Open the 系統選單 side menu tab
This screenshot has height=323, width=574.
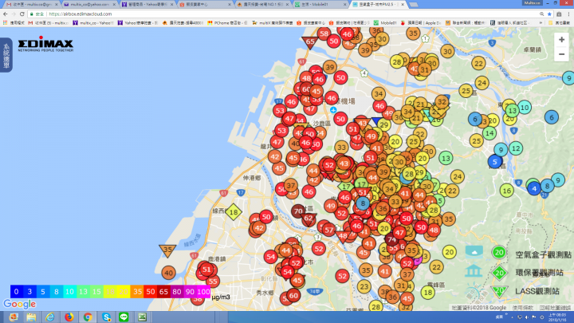(6, 55)
